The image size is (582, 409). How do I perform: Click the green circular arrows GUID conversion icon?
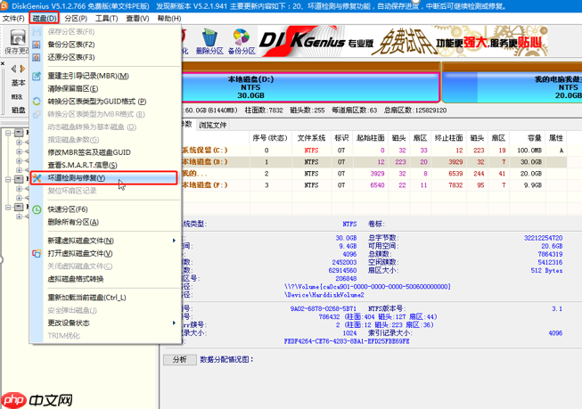click(37, 102)
